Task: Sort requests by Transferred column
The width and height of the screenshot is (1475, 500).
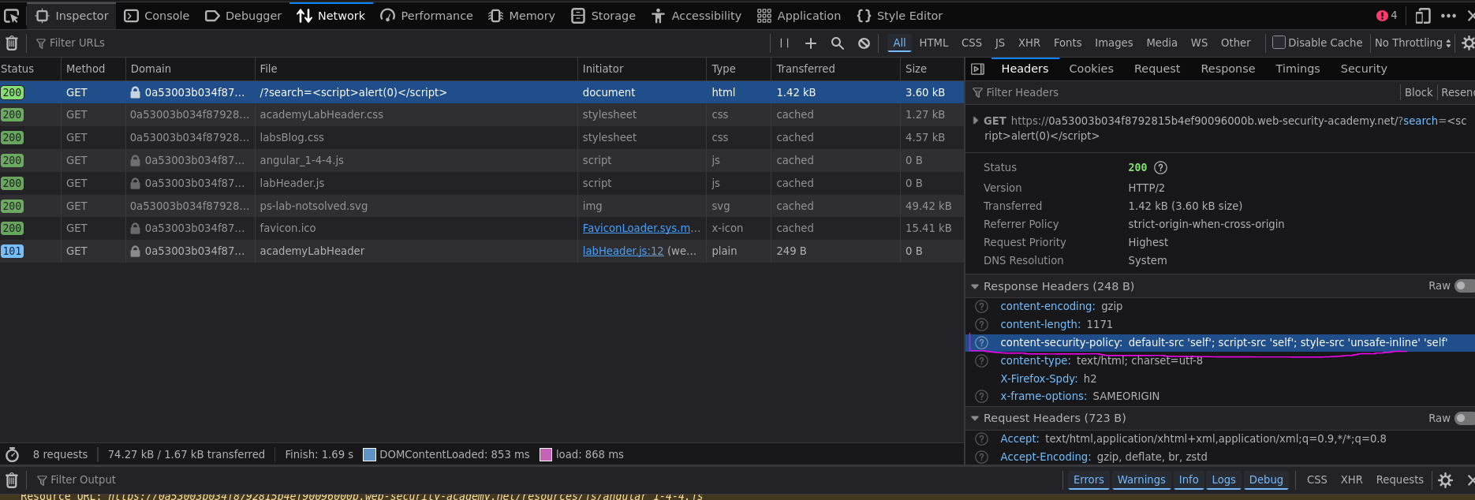Action: tap(835, 69)
